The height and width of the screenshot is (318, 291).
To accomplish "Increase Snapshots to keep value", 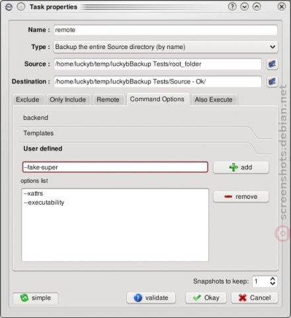I will pyautogui.click(x=272, y=279).
